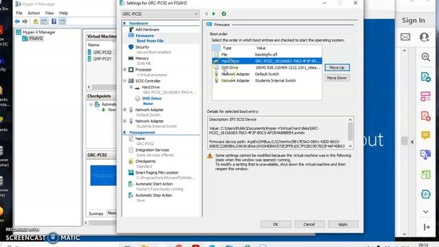Open the View menu in Hyper-V Manager

49,13
